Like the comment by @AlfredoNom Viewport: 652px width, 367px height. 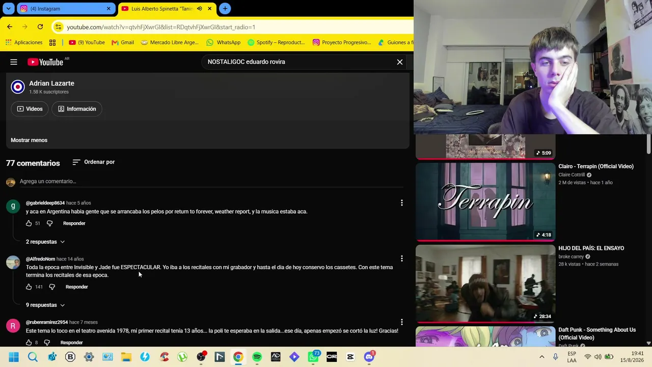click(29, 287)
